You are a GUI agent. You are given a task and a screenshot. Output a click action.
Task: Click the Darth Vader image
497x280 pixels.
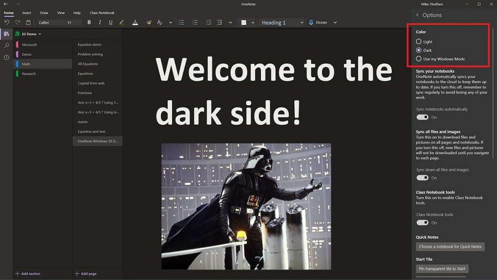pos(246,206)
